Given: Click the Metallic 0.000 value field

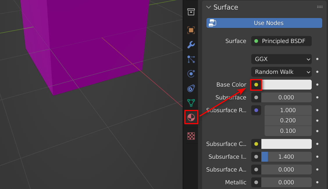Looking at the screenshot, I should tap(286, 182).
